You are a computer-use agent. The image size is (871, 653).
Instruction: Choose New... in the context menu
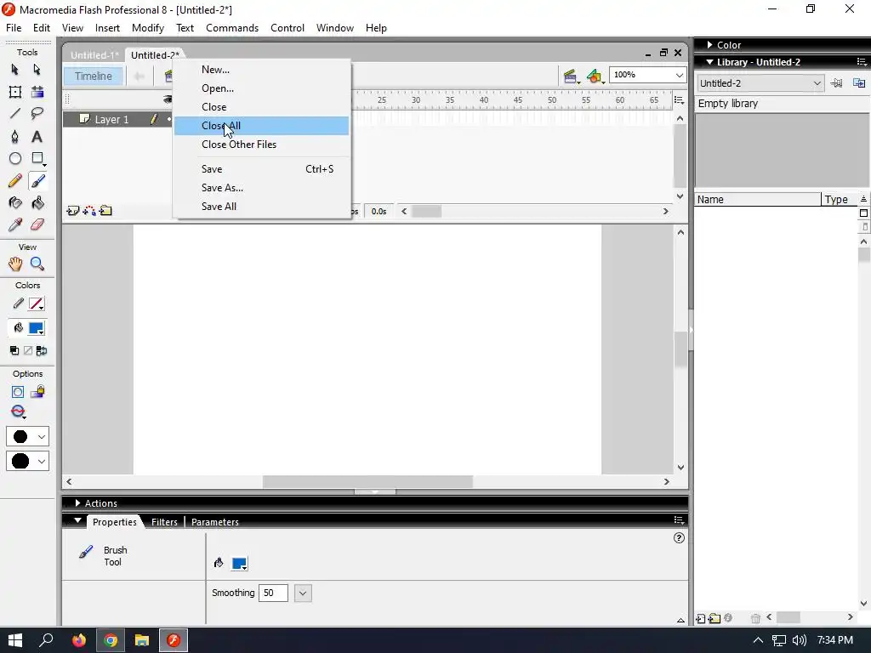pos(261,70)
